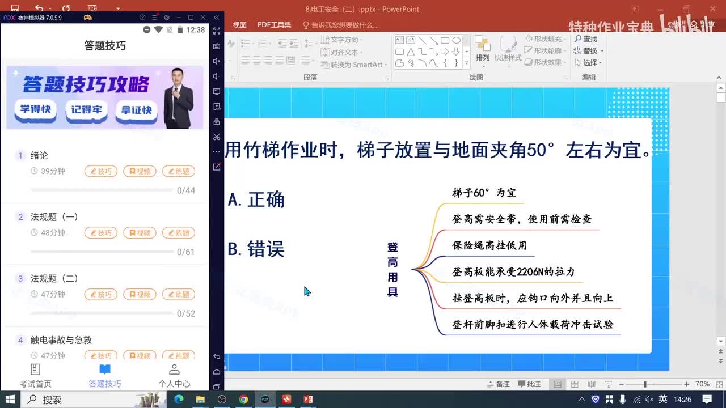Viewport: 726px width, 408px height.
Task: Switch to Normal view icon
Action: point(558,384)
